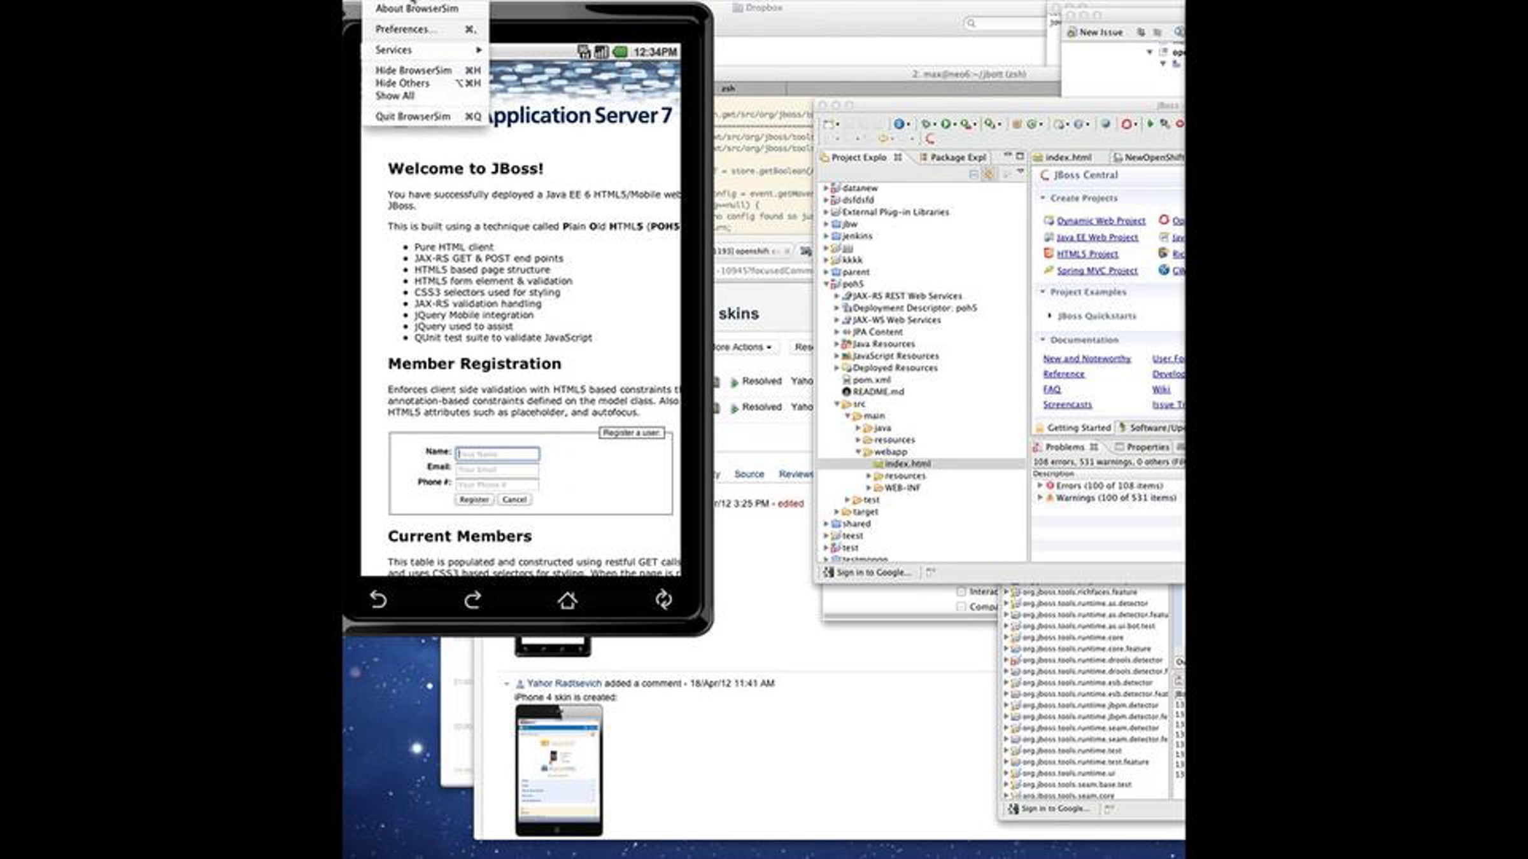Click the rotate/refresh icon on the simulated device
Image resolution: width=1528 pixels, height=859 pixels.
663,599
